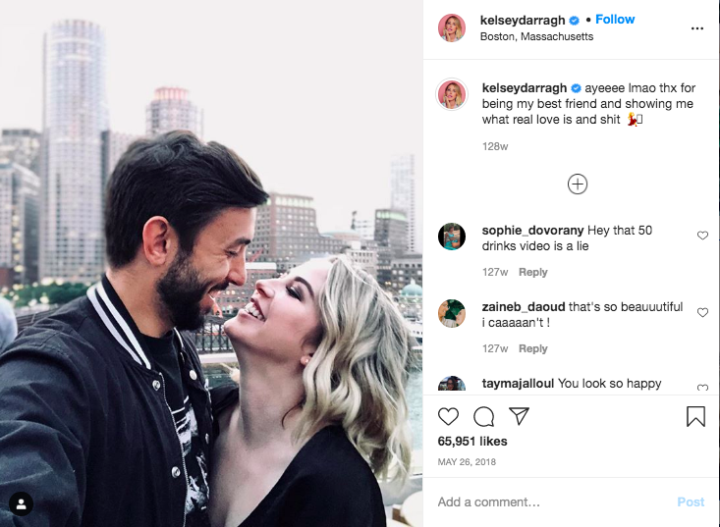Screen dimensions: 720x527
Task: Open sophie_dovorany's profile avatar
Action: click(452, 237)
